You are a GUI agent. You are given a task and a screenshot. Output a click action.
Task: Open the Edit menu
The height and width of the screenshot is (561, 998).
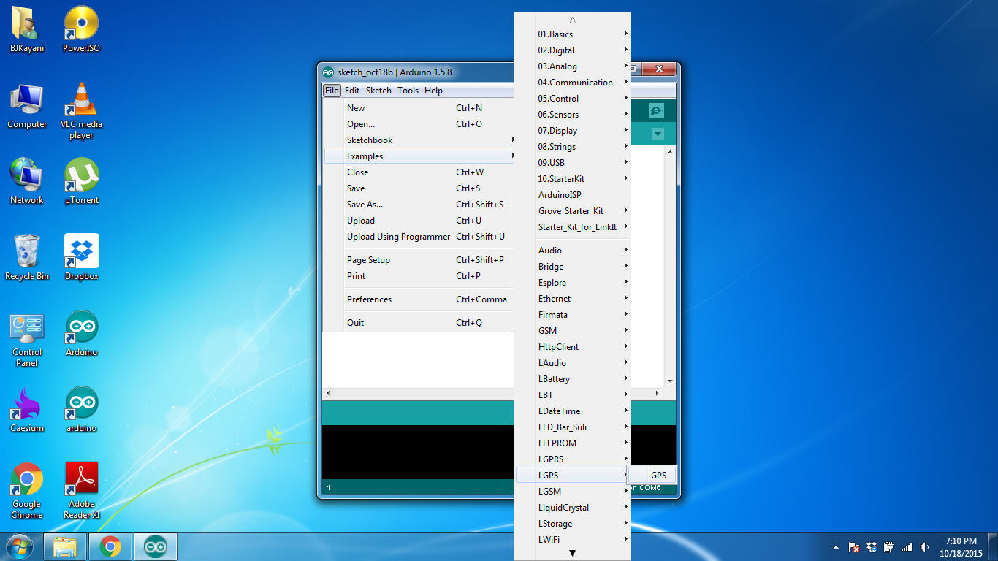click(352, 91)
